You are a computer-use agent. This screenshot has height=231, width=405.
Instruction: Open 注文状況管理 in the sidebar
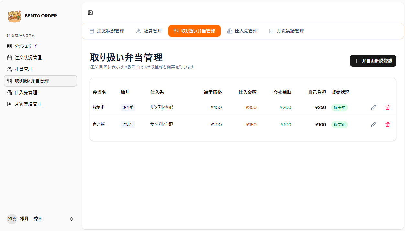pos(40,58)
